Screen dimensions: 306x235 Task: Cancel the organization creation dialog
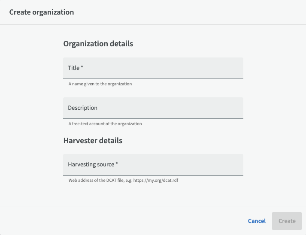257,221
